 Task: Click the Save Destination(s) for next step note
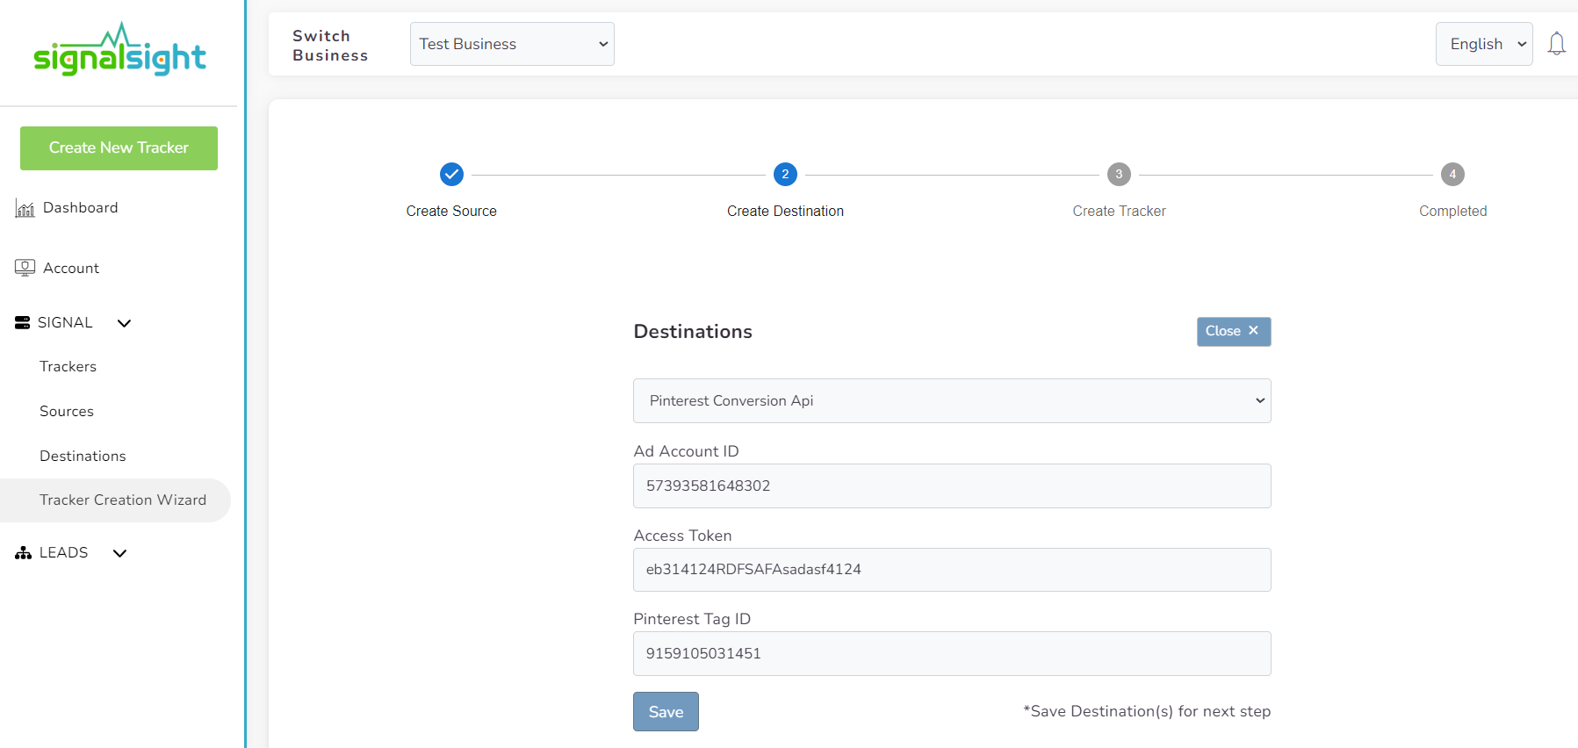tap(1147, 712)
